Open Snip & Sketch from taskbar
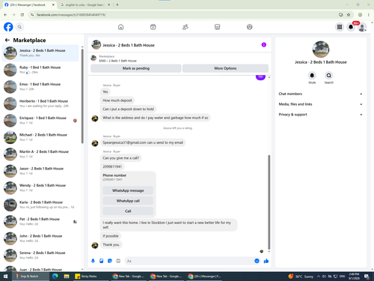 [31, 277]
